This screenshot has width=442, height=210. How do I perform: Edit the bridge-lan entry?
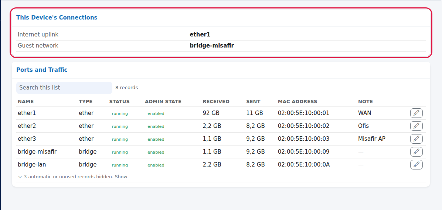416,165
